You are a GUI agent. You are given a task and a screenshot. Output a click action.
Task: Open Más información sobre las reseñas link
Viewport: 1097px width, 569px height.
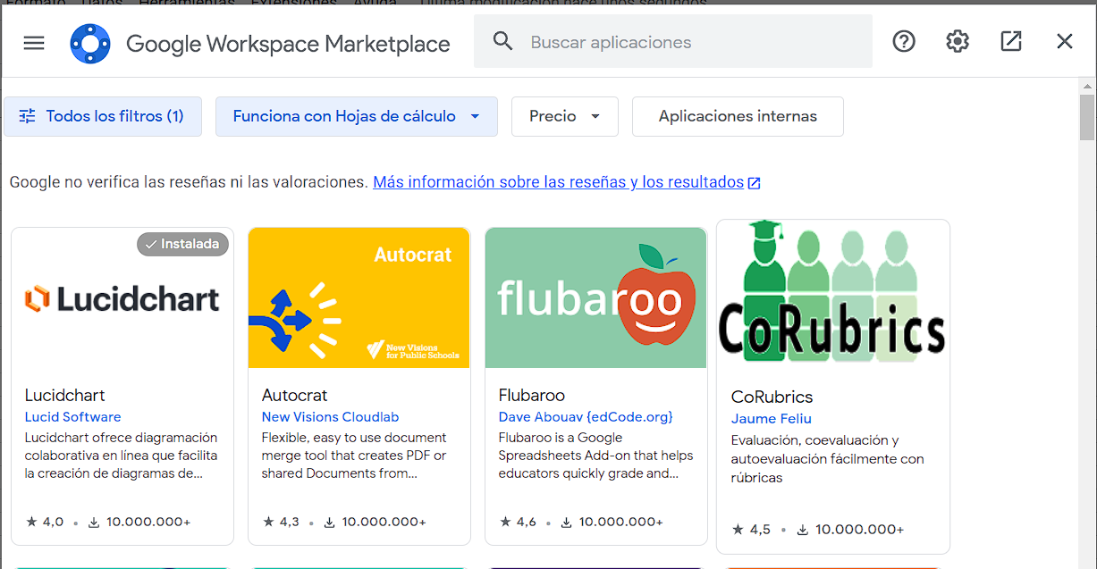tap(567, 182)
